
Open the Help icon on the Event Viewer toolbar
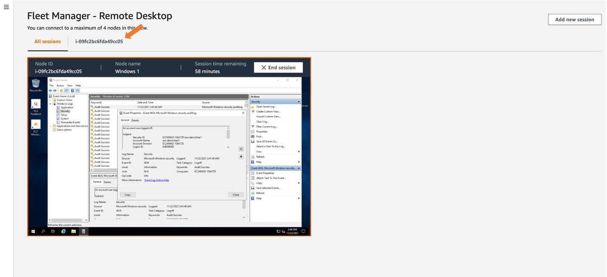pos(72,91)
